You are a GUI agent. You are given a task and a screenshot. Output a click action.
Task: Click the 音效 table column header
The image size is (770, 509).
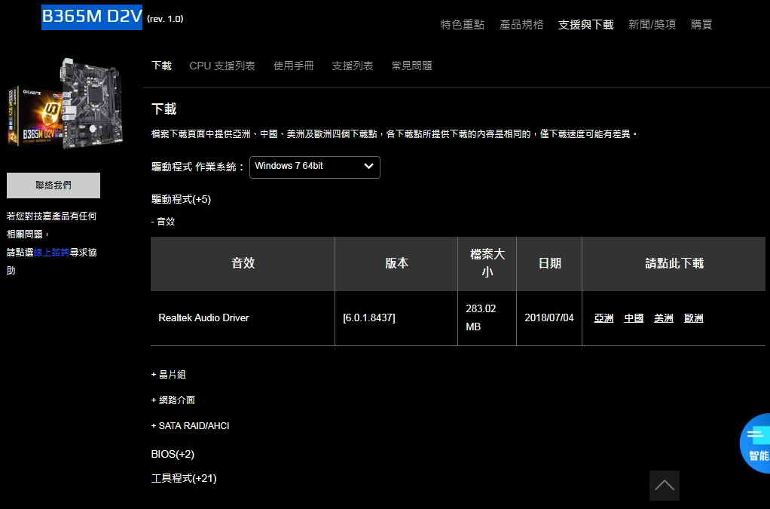click(243, 263)
